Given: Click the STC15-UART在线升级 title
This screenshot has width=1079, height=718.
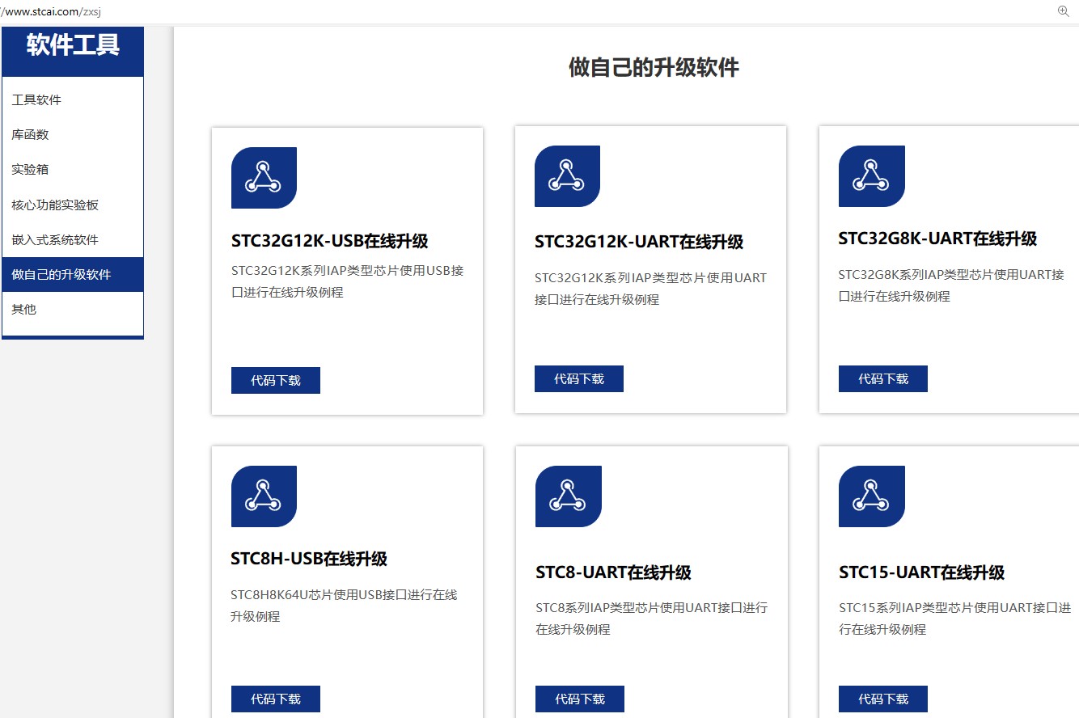Looking at the screenshot, I should [921, 572].
